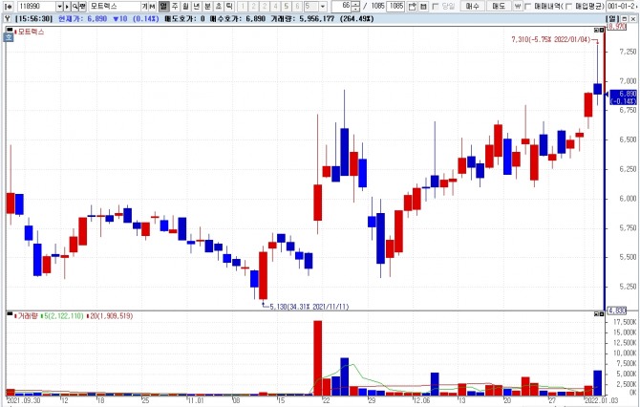The image size is (640, 407).
Task: Increase the candle count stepper from 66
Action: point(355,4)
